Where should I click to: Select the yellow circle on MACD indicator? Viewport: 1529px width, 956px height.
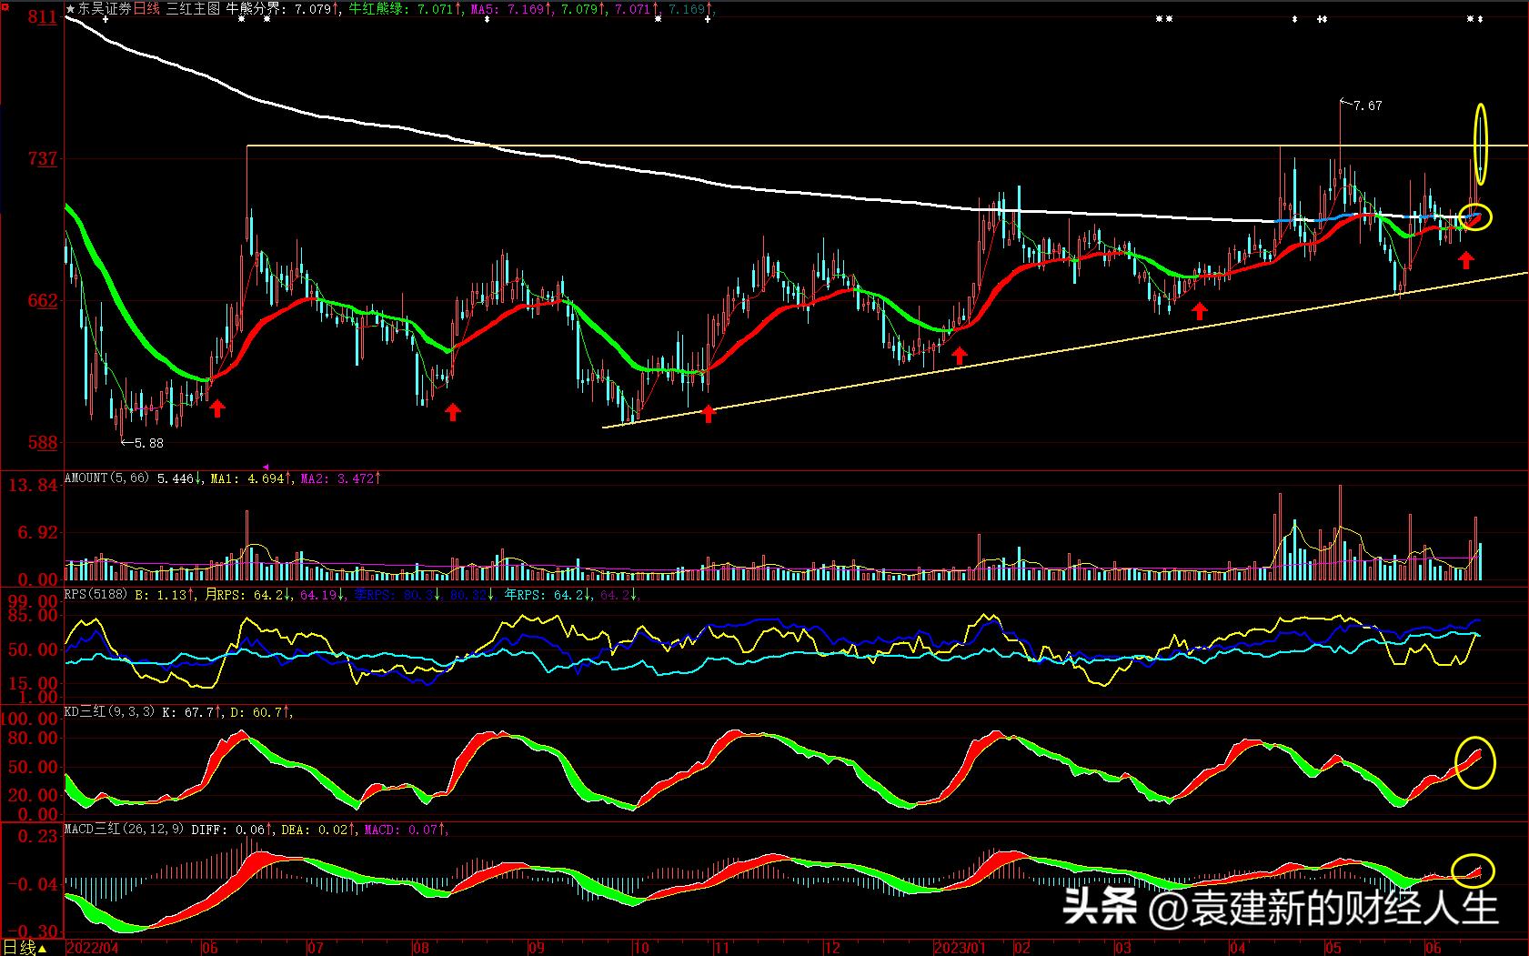(x=1474, y=870)
